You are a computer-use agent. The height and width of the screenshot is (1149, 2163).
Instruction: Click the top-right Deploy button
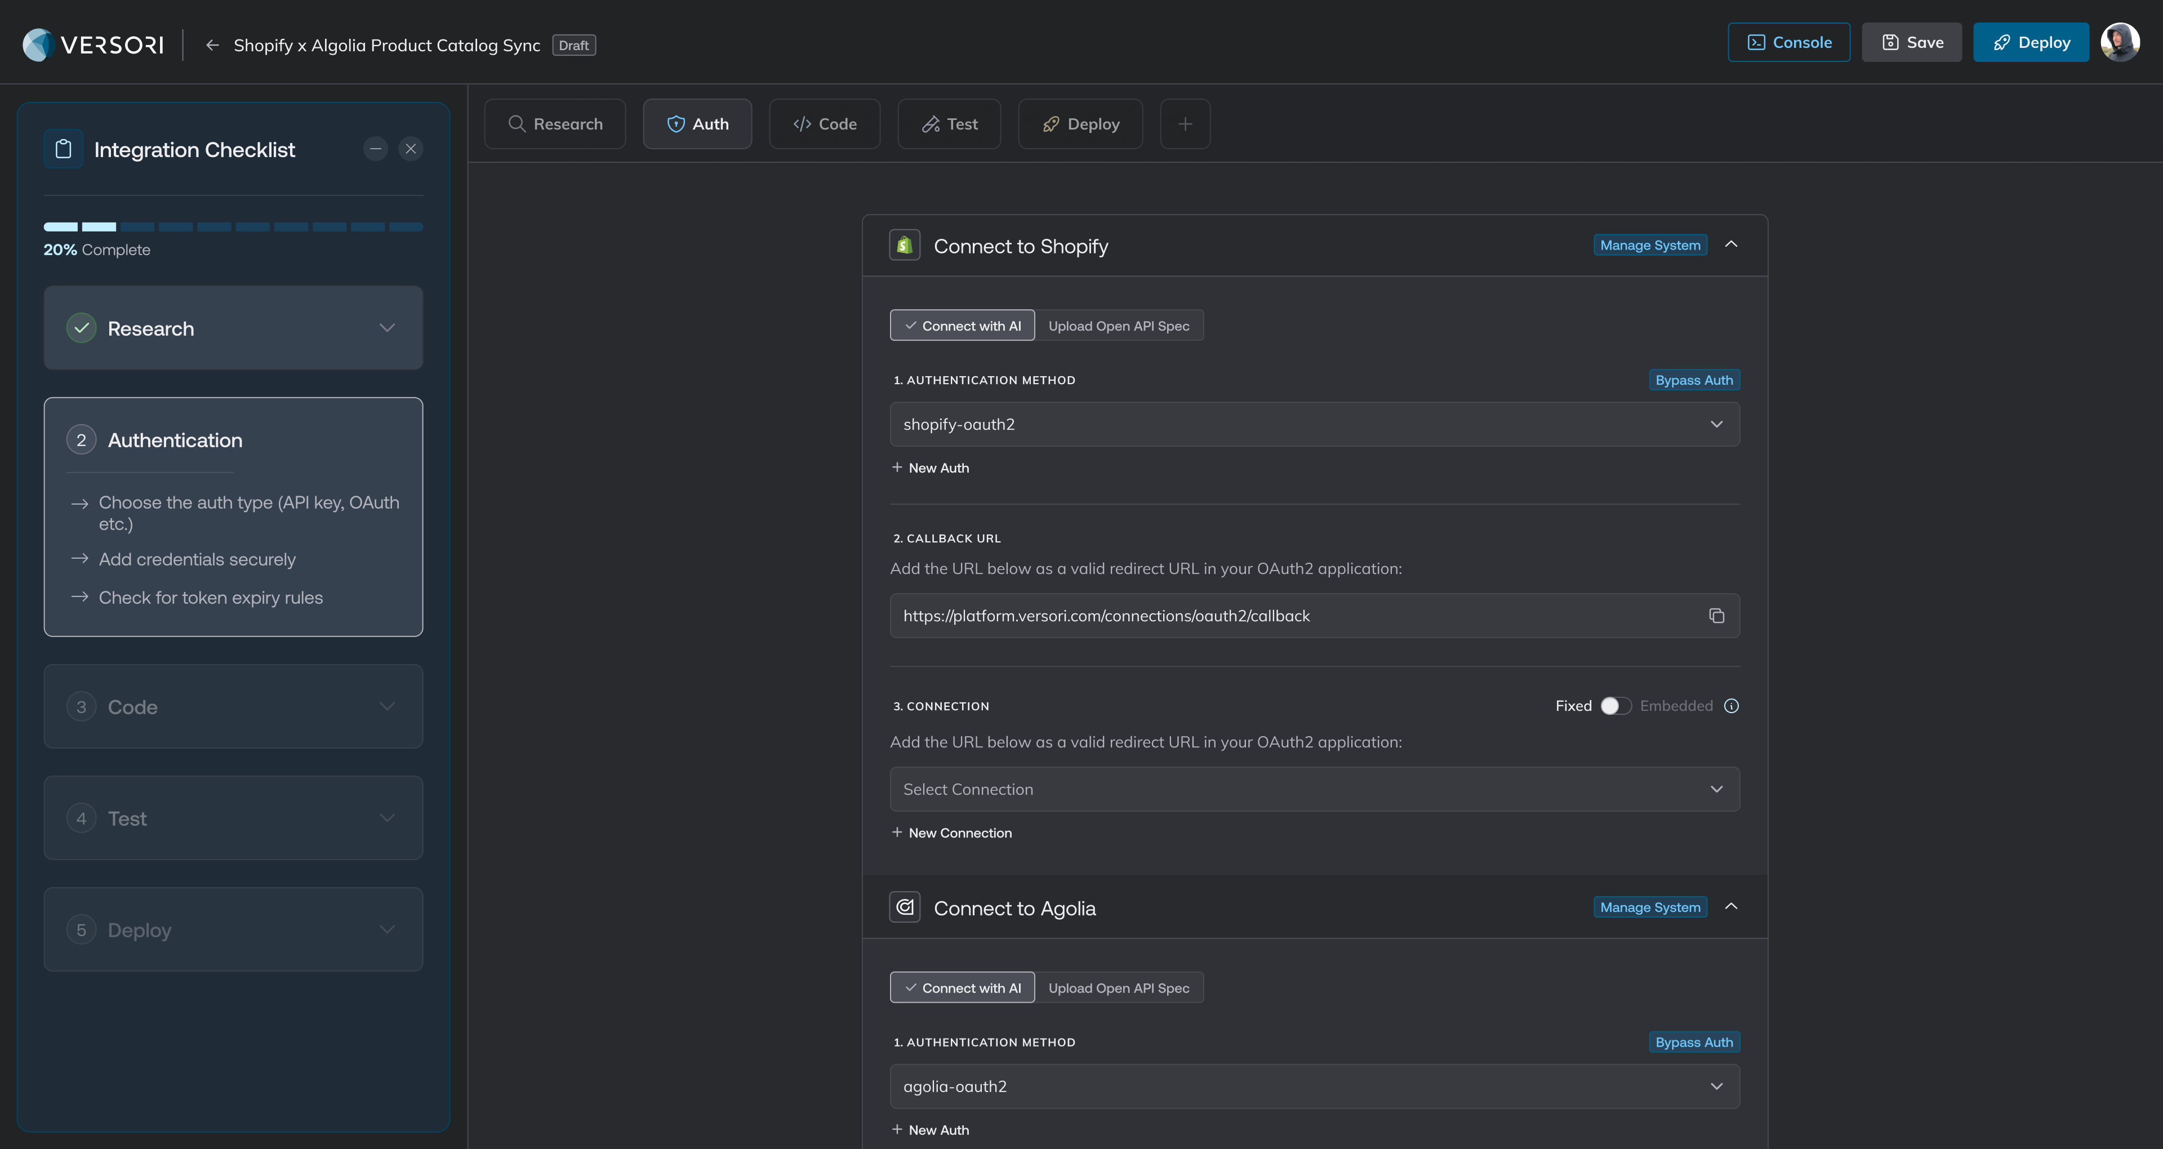pos(2030,42)
